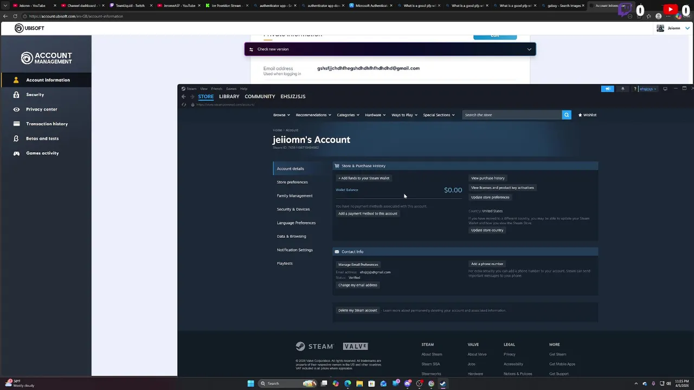Click the Steam store search magnifier button
The height and width of the screenshot is (390, 694).
click(567, 115)
